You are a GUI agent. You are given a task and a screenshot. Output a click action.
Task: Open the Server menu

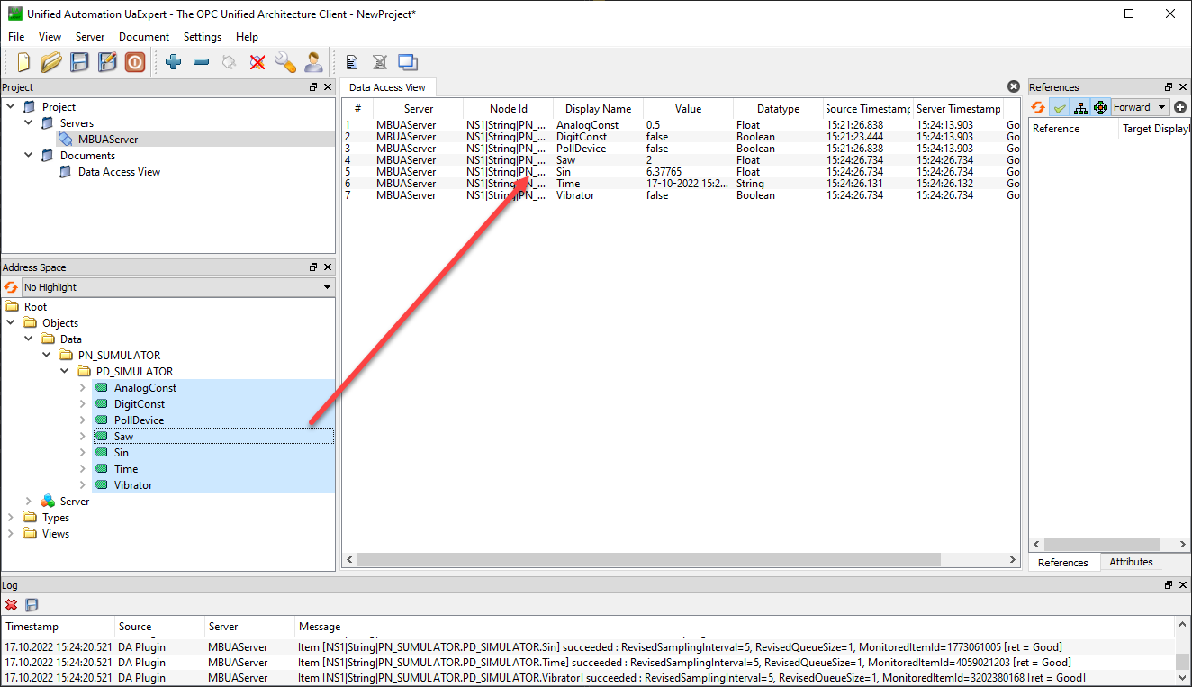click(90, 37)
